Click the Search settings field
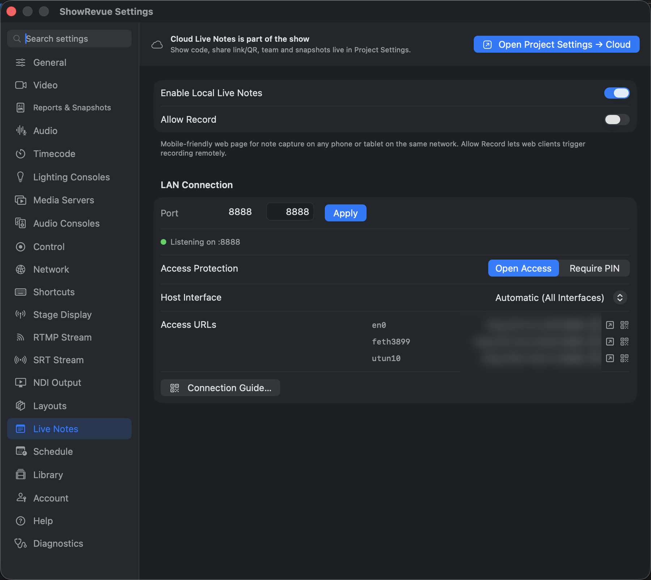651x580 pixels. tap(69, 39)
